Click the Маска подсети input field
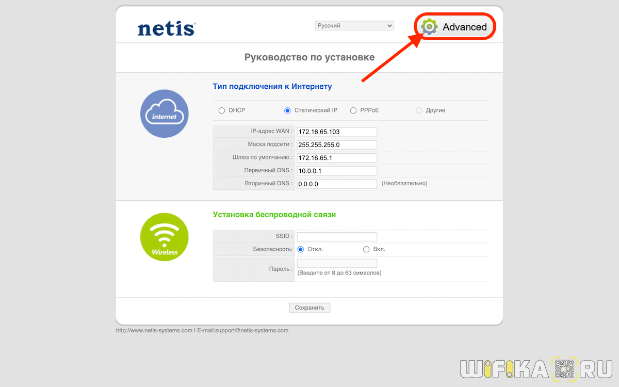Viewport: 619px width, 387px height. pos(337,145)
